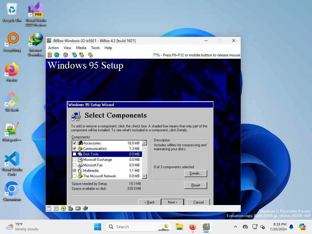Send Ctrl+Alt+Del via toolbar icon
This screenshot has width=312, height=234.
tap(74, 55)
